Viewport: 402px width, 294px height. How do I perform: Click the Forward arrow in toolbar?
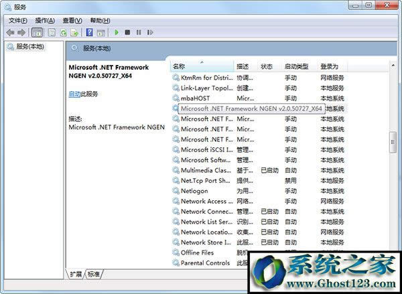[21, 32]
